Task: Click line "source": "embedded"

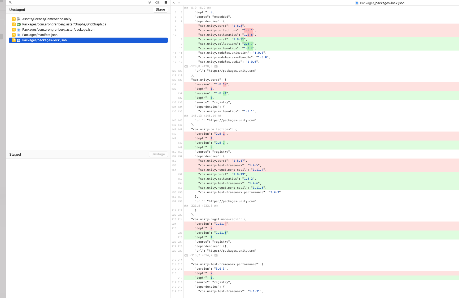Action: 321,17
